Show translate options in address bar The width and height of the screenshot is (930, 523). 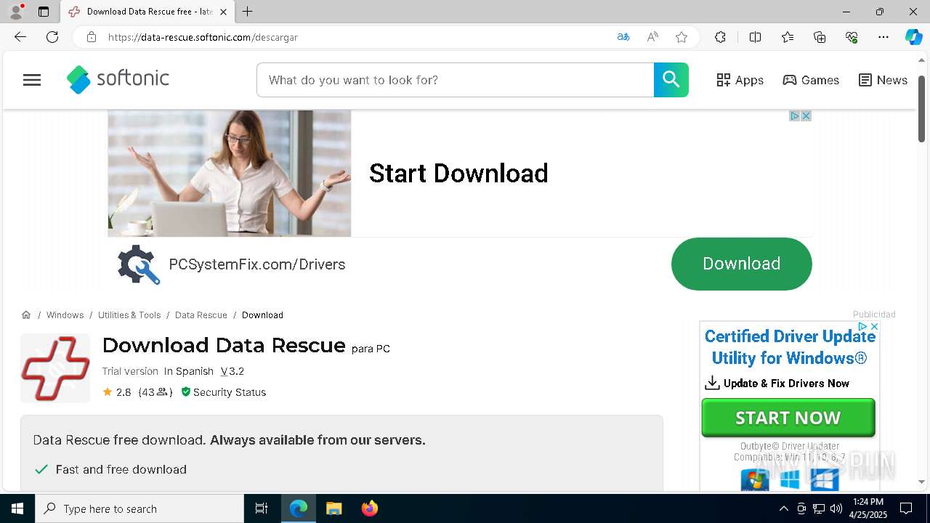pyautogui.click(x=623, y=37)
